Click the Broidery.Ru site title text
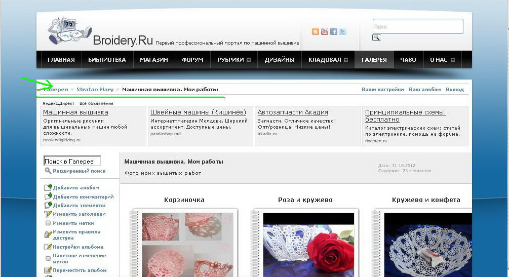 123,41
